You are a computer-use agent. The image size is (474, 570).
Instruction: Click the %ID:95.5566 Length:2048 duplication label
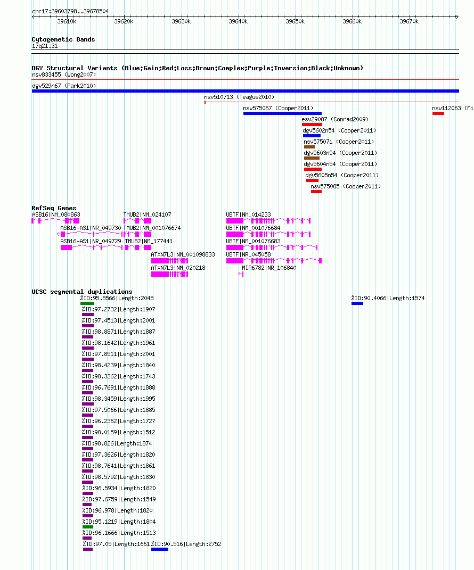(117, 299)
